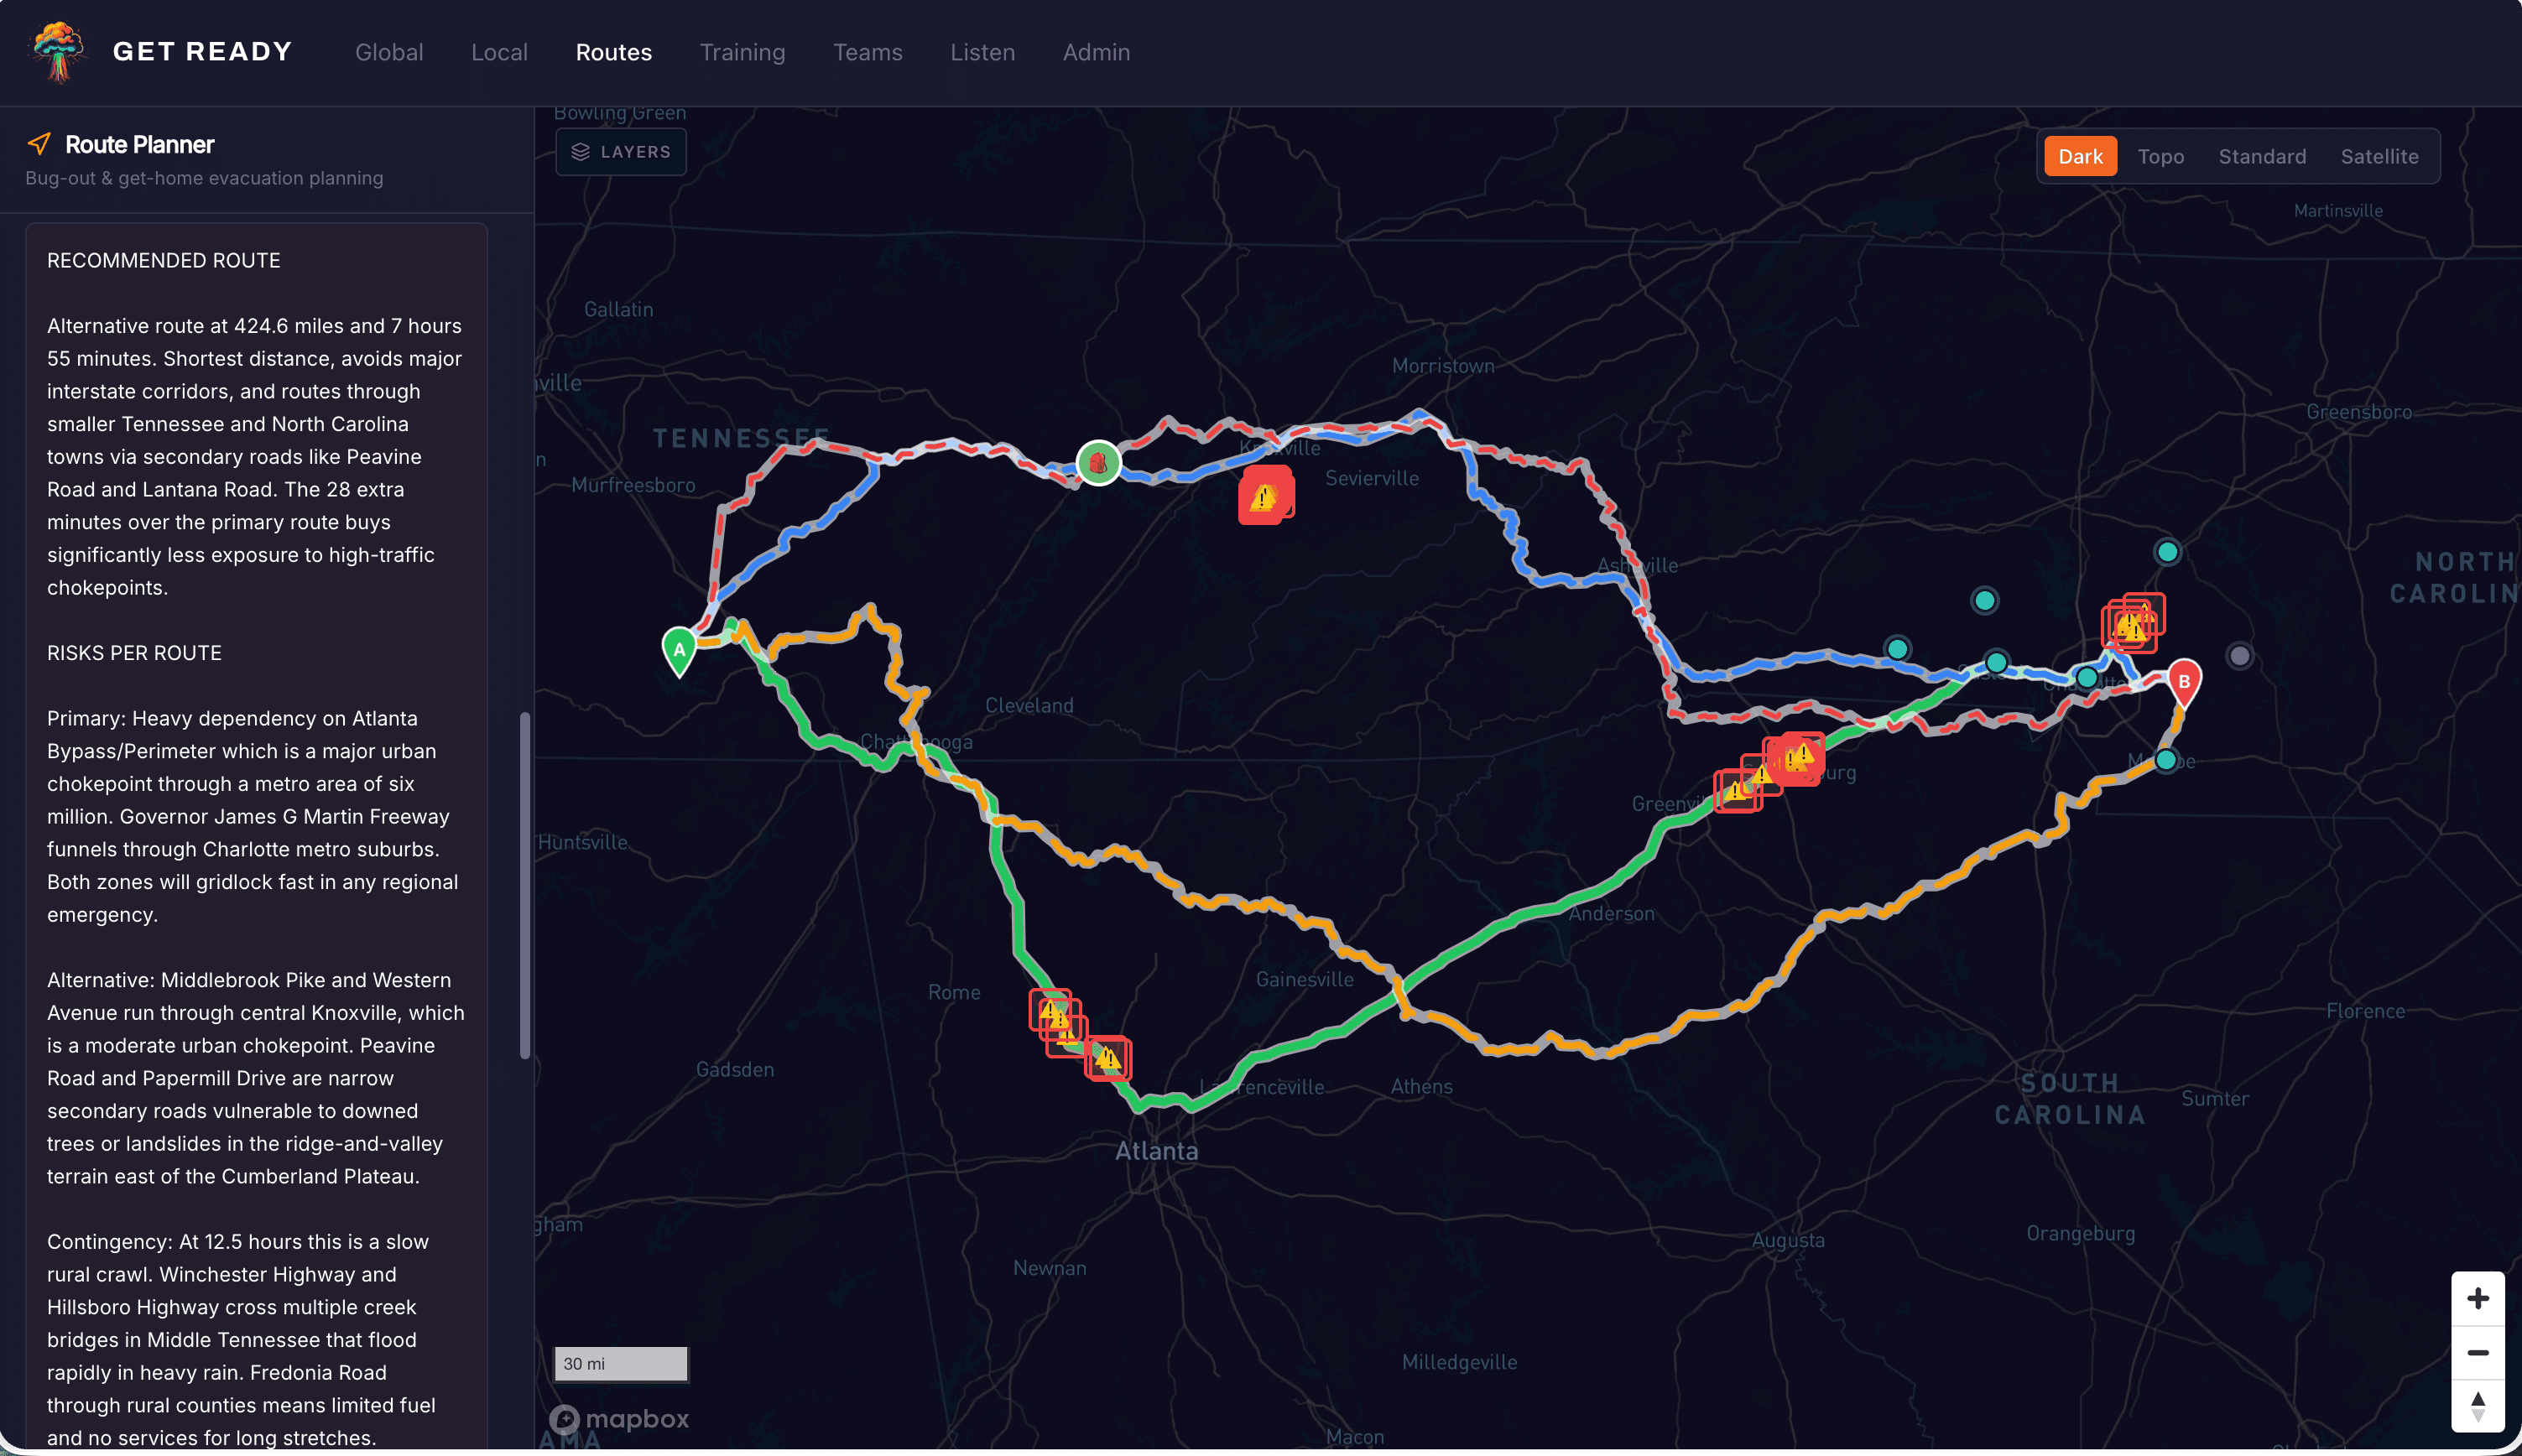Select the warning alert marker near Sevierville
The width and height of the screenshot is (2522, 1456).
point(1266,494)
